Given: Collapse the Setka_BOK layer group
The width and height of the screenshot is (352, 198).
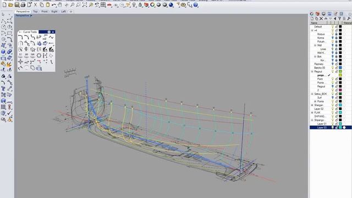Looking at the screenshot, I should (312, 94).
